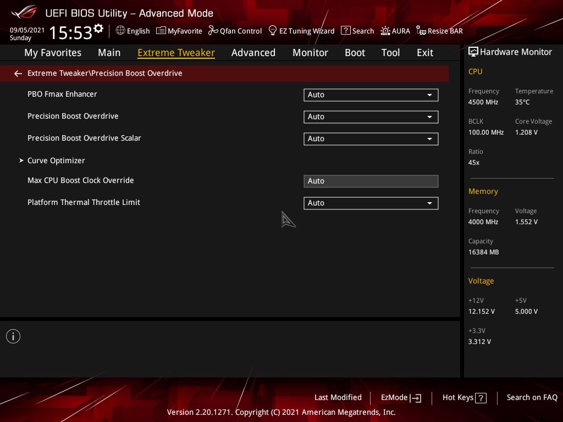Viewport: 563px width, 422px height.
Task: Click the date 09/05/2021
Action: pos(27,30)
